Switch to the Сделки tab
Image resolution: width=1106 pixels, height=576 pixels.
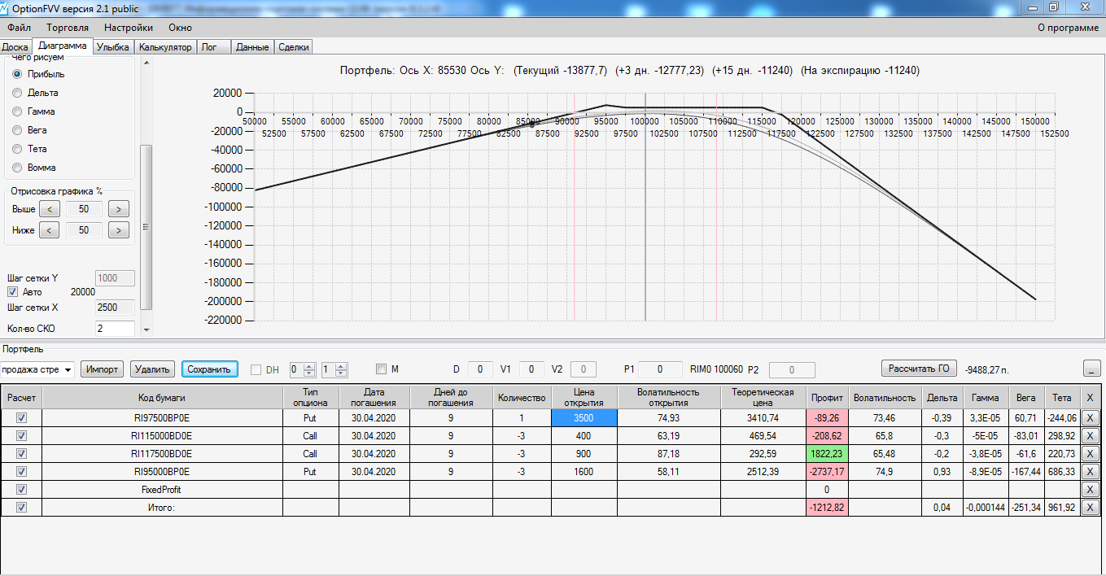pos(294,47)
